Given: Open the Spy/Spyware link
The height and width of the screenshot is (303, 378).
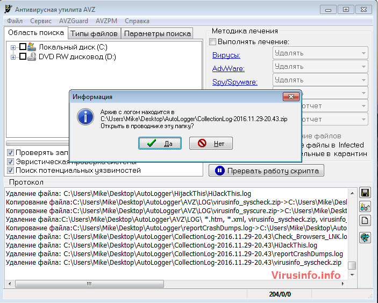Looking at the screenshot, I should [235, 82].
